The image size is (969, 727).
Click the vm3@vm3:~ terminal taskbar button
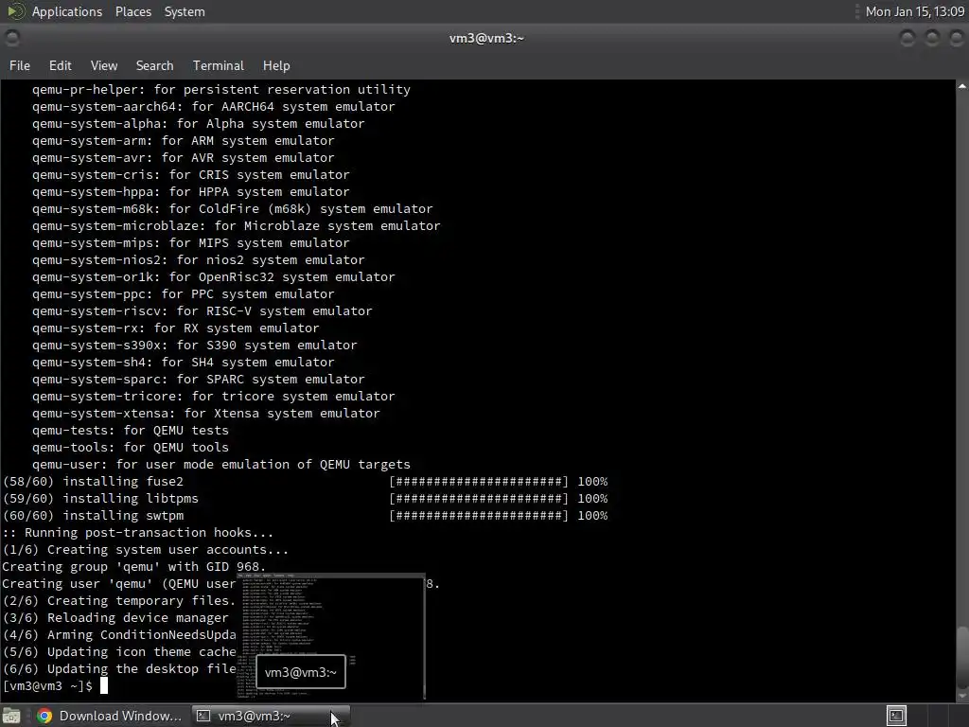click(x=271, y=716)
